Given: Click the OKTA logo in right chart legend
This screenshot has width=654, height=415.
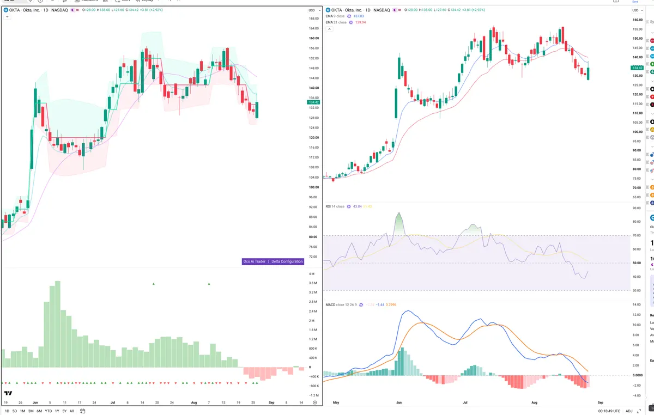Looking at the screenshot, I should coord(328,10).
